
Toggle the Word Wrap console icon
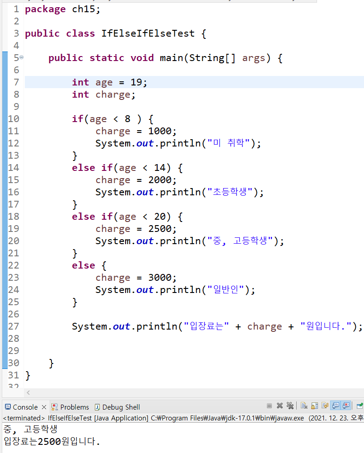click(325, 406)
